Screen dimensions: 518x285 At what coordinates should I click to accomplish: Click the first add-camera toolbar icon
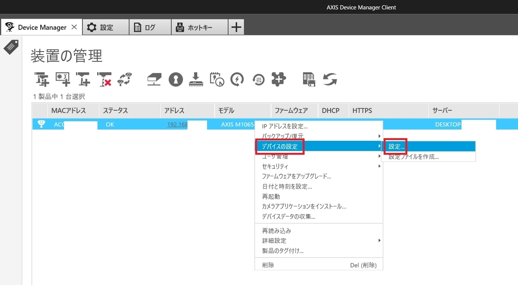pos(42,79)
